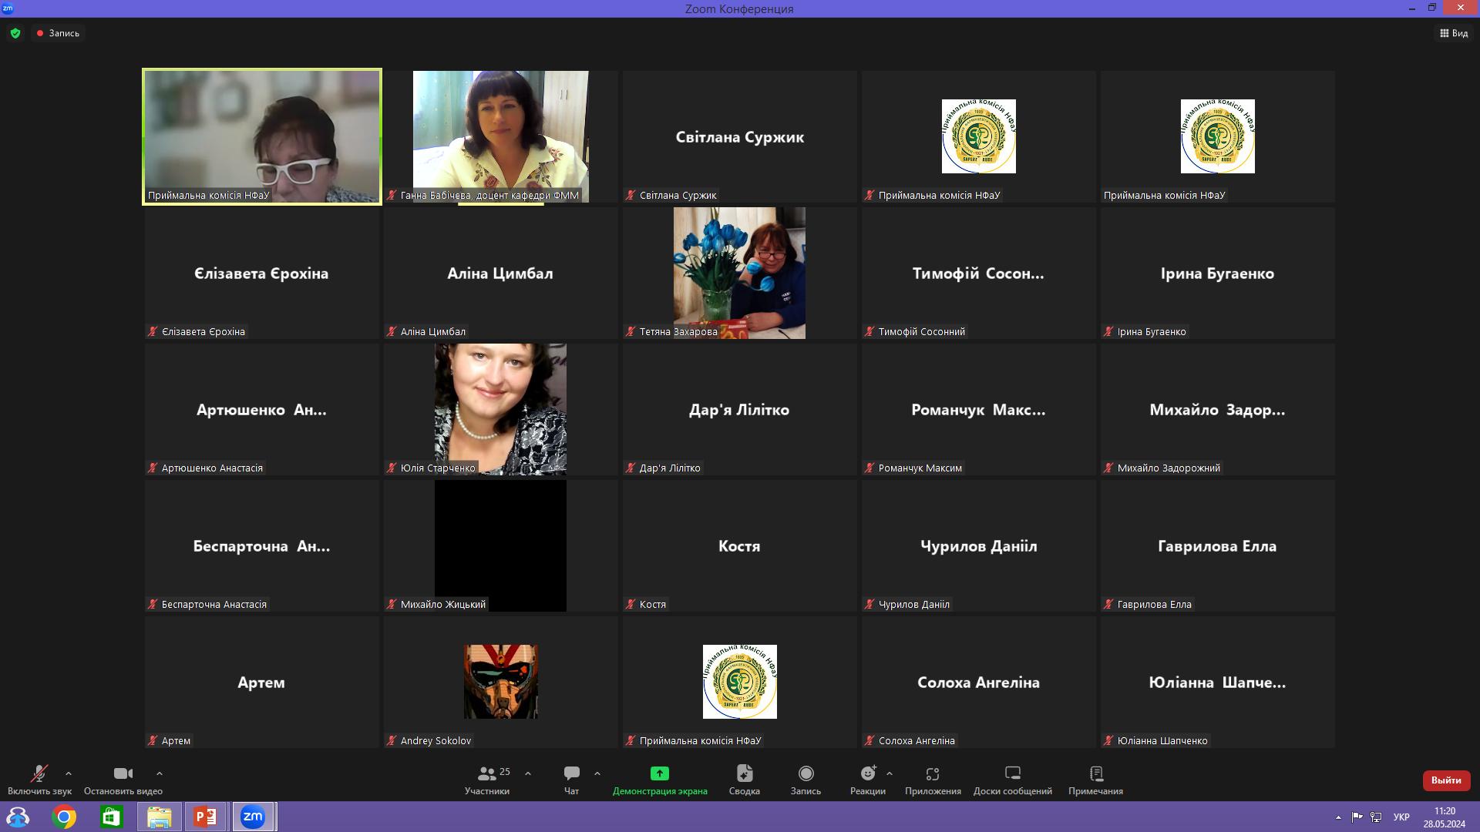Screen dimensions: 1480x832
Task: Click the Чурилов Данііл name label
Action: pos(913,605)
